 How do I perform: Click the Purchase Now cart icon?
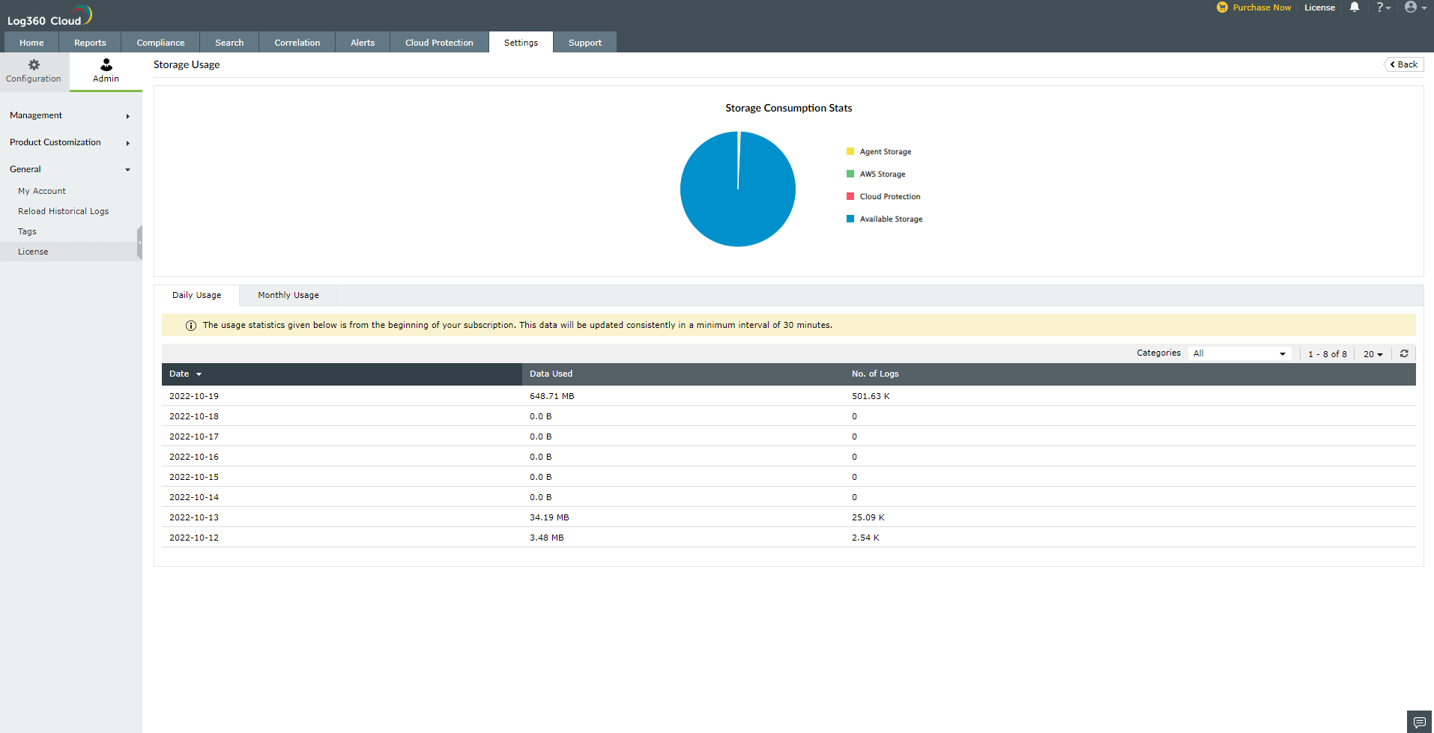[1222, 7]
